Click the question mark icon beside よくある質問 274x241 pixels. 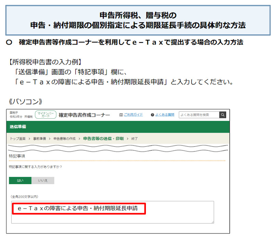[152, 115]
